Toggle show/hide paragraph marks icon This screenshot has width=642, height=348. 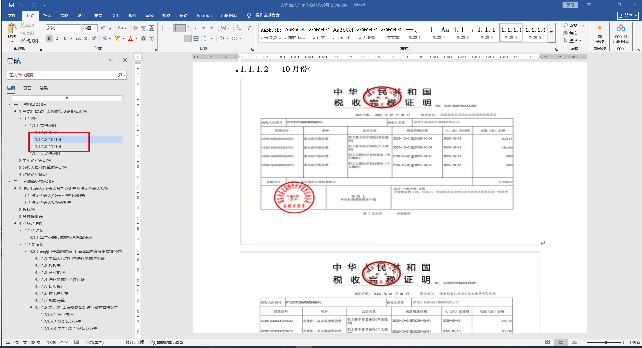[x=249, y=28]
